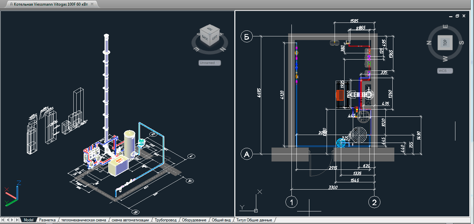This screenshot has height=224, width=474.
Task: Open the WCS coordinate system dropdown
Action: (x=445, y=71)
